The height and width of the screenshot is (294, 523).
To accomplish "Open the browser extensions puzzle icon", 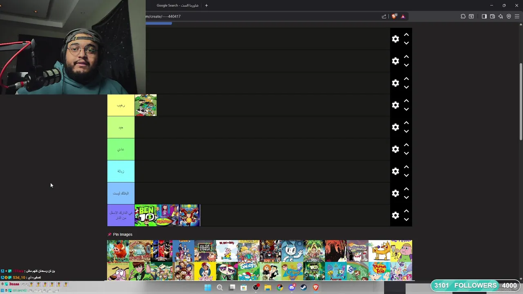I will click(x=463, y=16).
